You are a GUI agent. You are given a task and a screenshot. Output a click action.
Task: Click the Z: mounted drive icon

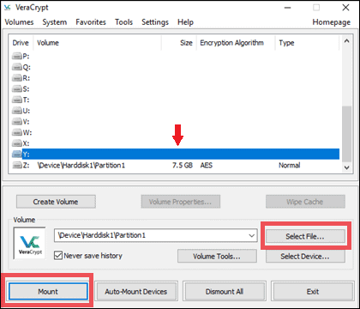pos(17,165)
